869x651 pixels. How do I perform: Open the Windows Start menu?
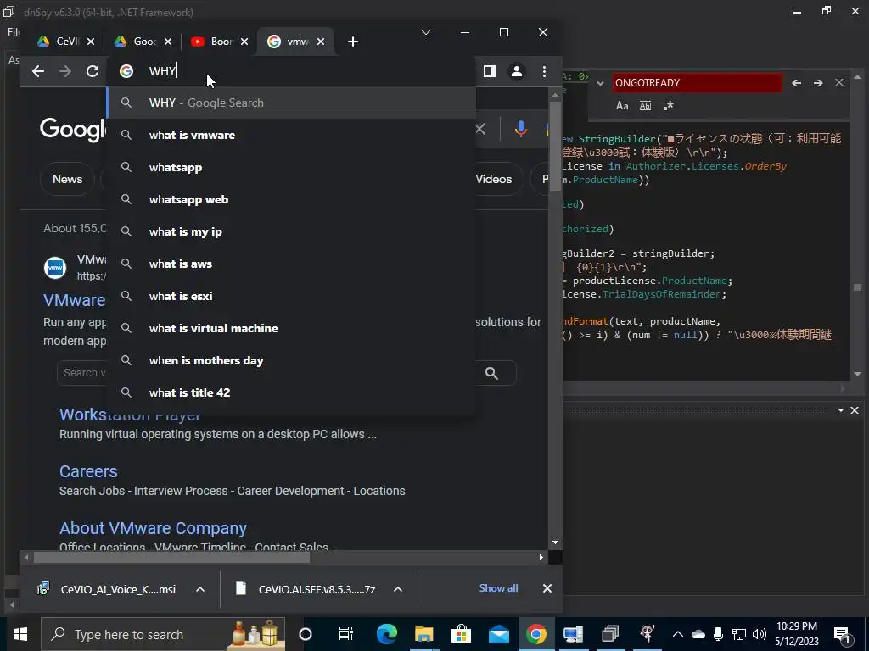[x=20, y=634]
